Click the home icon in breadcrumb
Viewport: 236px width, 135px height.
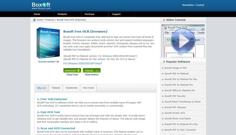34,20
